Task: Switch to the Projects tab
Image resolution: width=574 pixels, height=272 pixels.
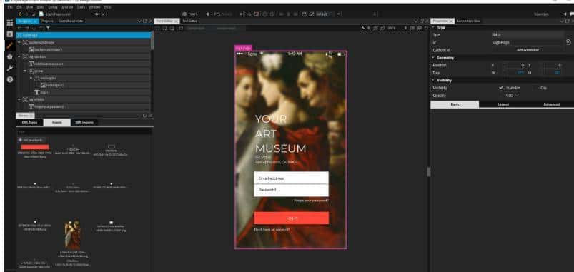Action: coord(47,21)
